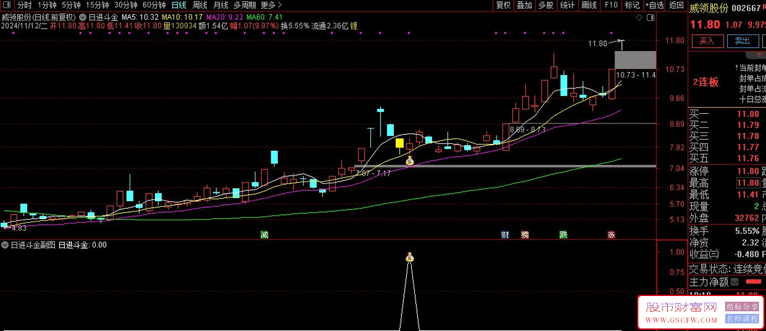Click the 交易状态 status line
Screen dimensions: 766x331
(727, 269)
